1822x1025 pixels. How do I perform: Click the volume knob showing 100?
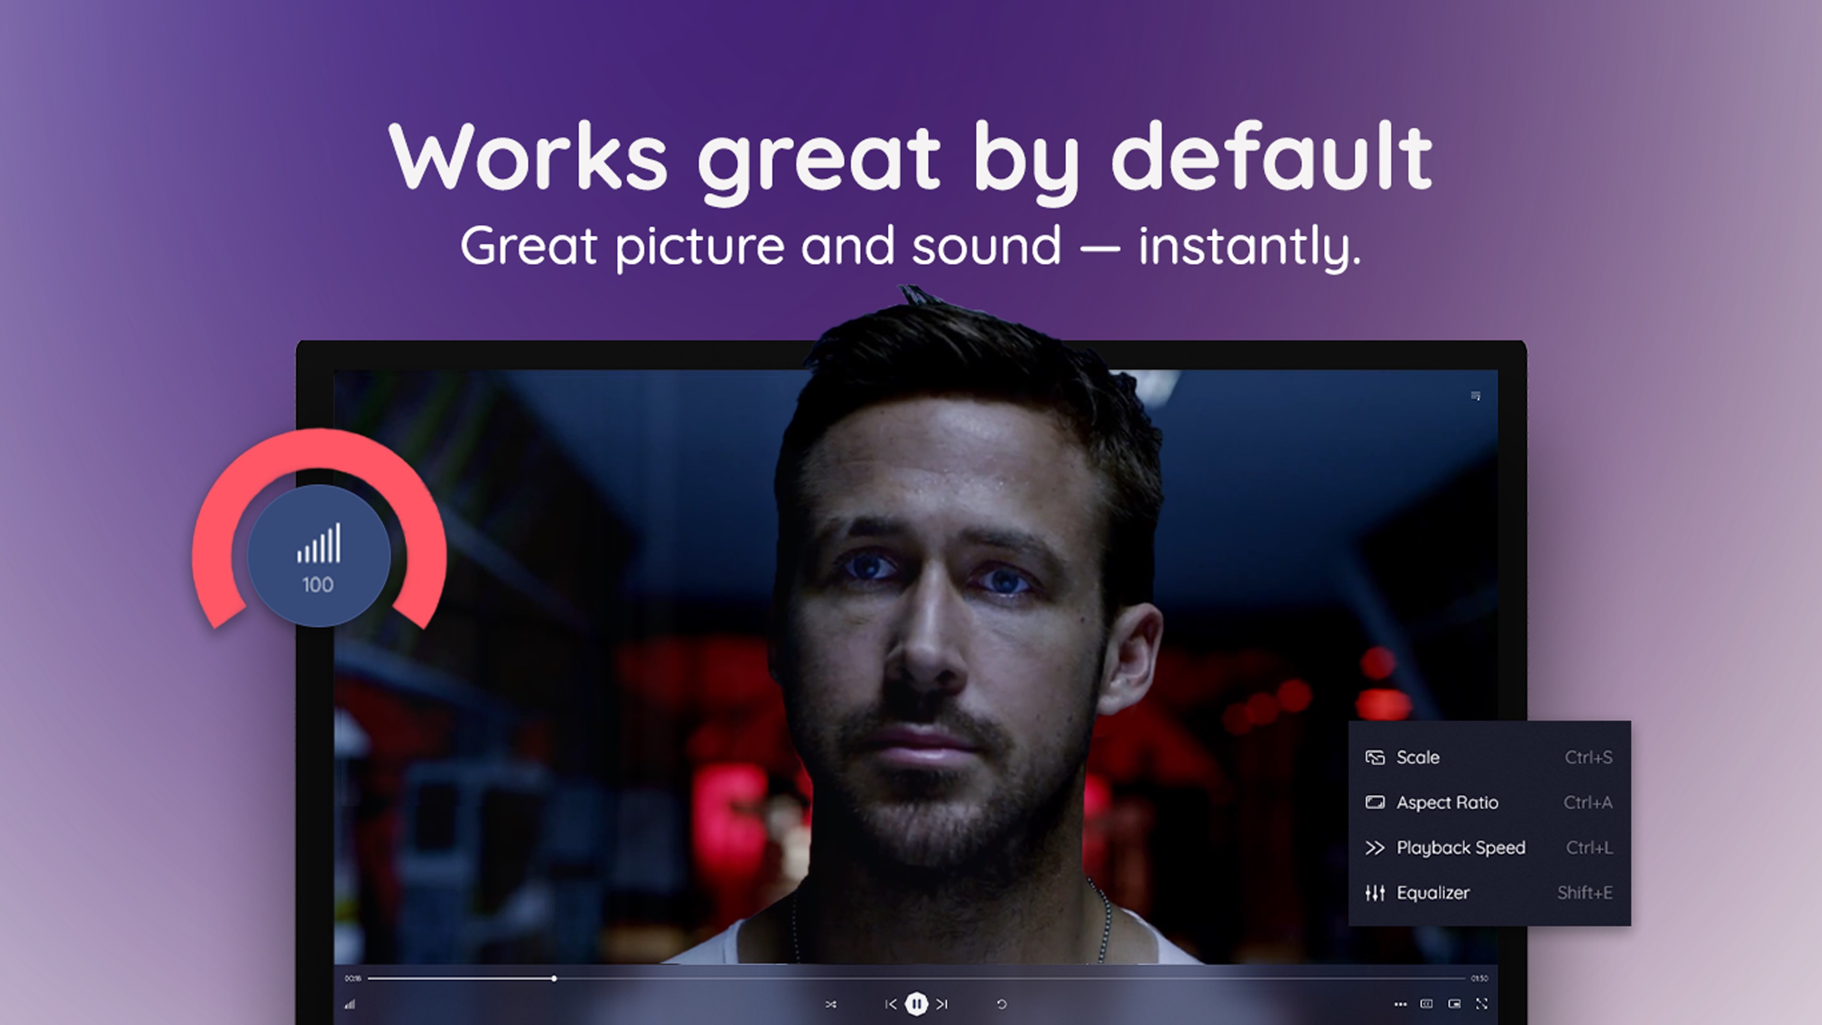tap(318, 556)
